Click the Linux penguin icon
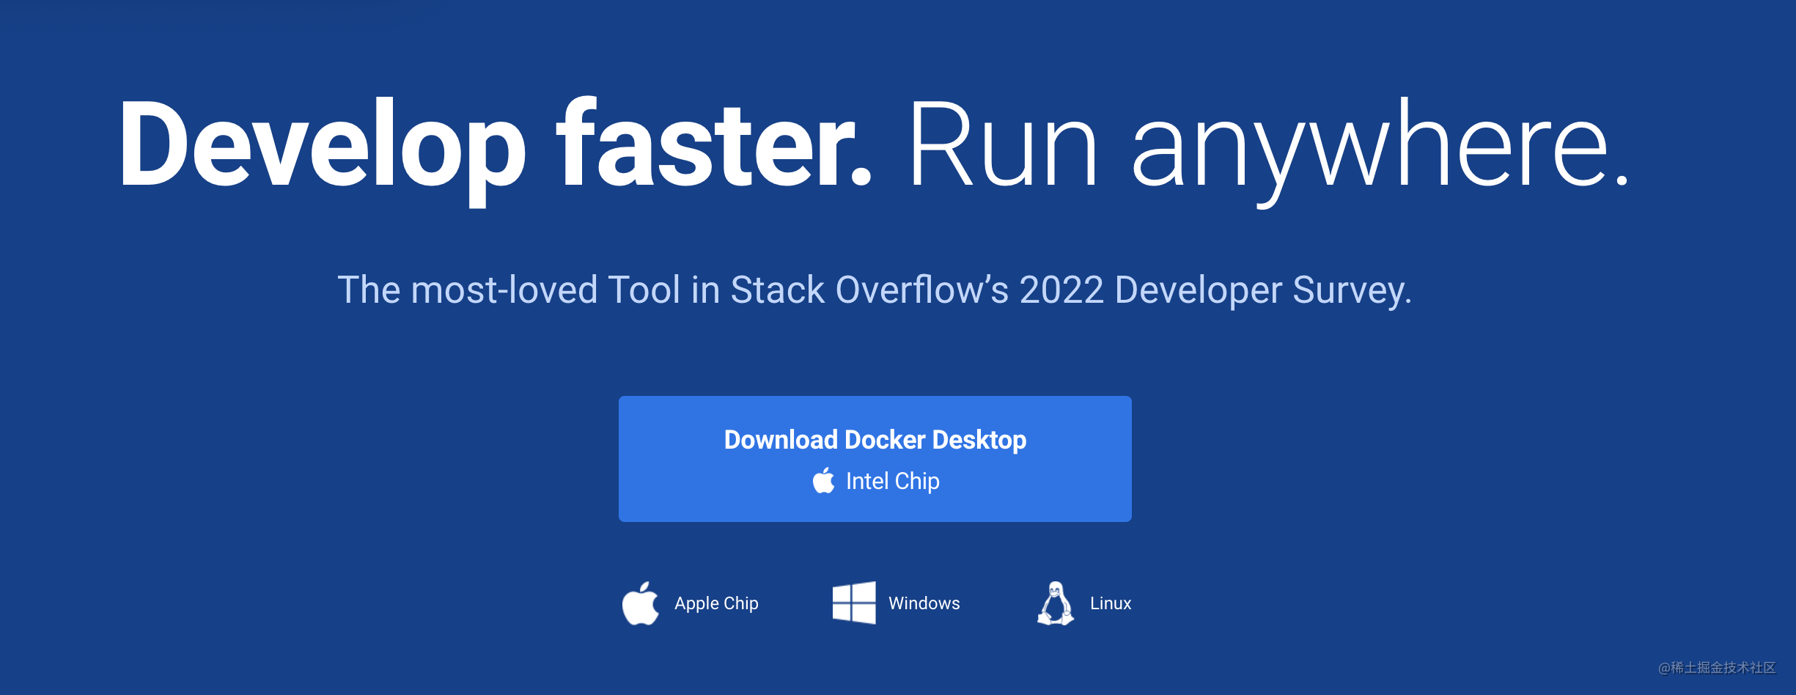The height and width of the screenshot is (695, 1796). point(1056,603)
